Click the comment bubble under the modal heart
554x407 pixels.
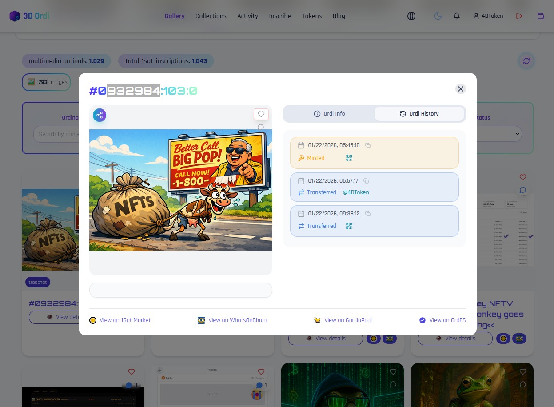261,127
